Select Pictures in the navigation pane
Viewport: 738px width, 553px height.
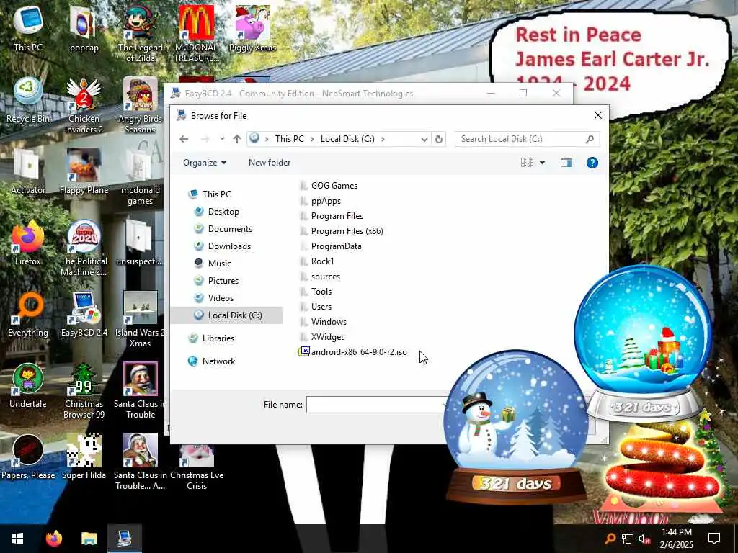pyautogui.click(x=223, y=281)
